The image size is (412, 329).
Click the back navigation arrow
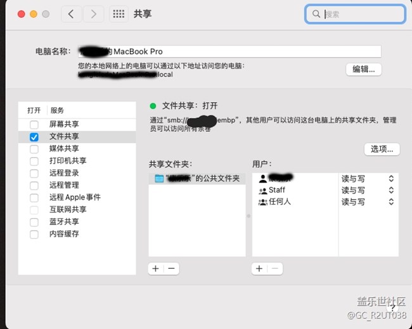click(x=71, y=14)
